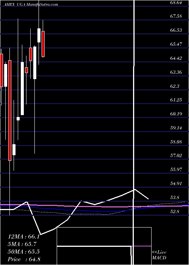Click the '50MA : 65.5' indicator text
Image resolution: width=189 pixels, height=265 pixels.
click(24, 252)
